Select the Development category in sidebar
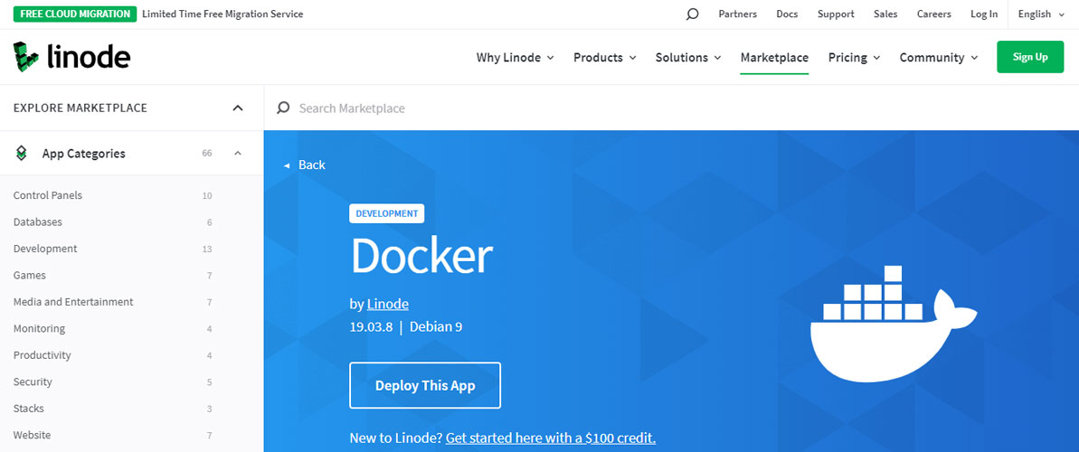 point(45,249)
